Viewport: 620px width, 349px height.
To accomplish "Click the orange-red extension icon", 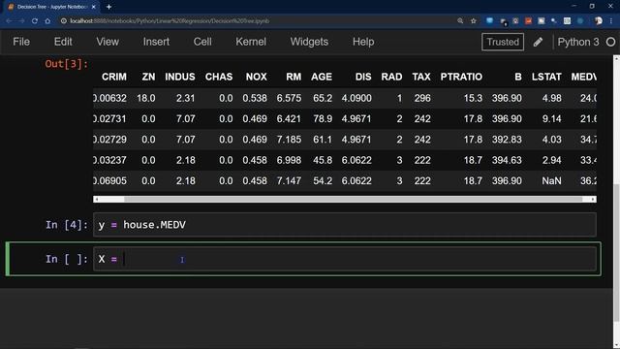I will (x=528, y=21).
